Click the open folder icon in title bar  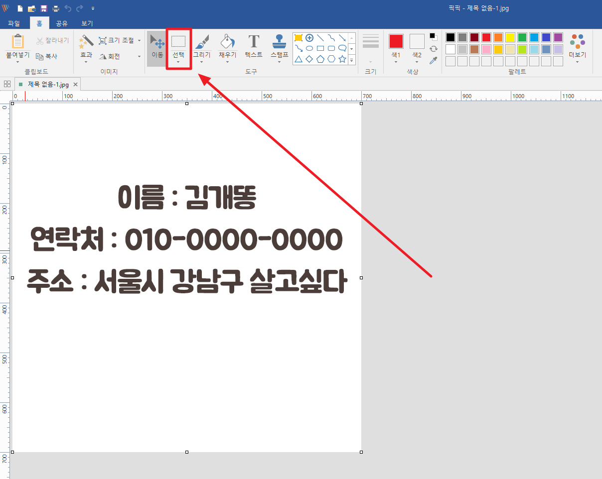(x=32, y=8)
